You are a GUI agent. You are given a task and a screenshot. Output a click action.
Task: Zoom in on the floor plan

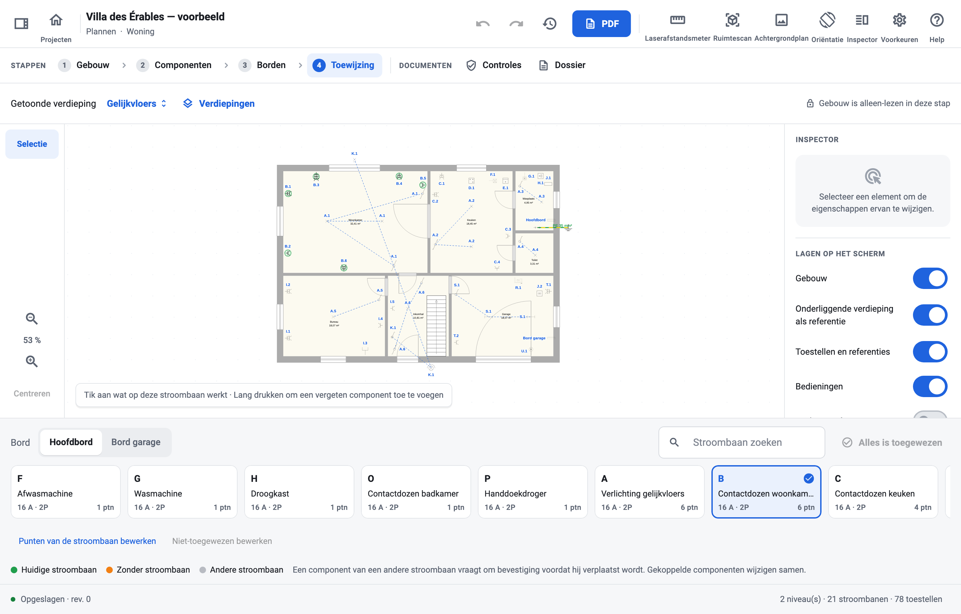(32, 361)
